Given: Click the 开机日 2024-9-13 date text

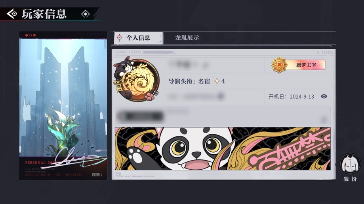Looking at the screenshot, I should click(291, 96).
